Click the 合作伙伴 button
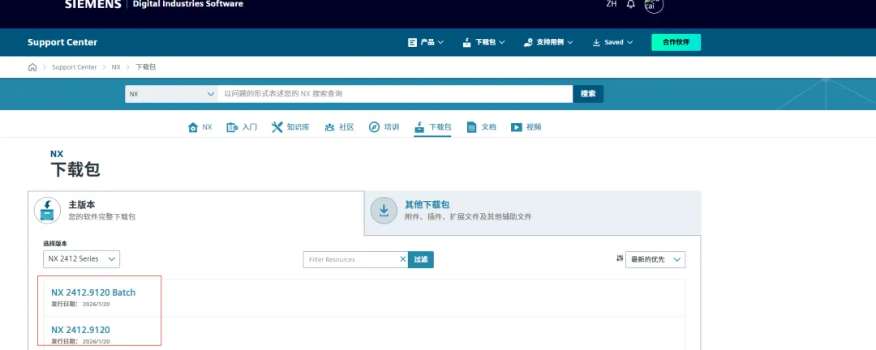The height and width of the screenshot is (350, 876). [x=676, y=42]
